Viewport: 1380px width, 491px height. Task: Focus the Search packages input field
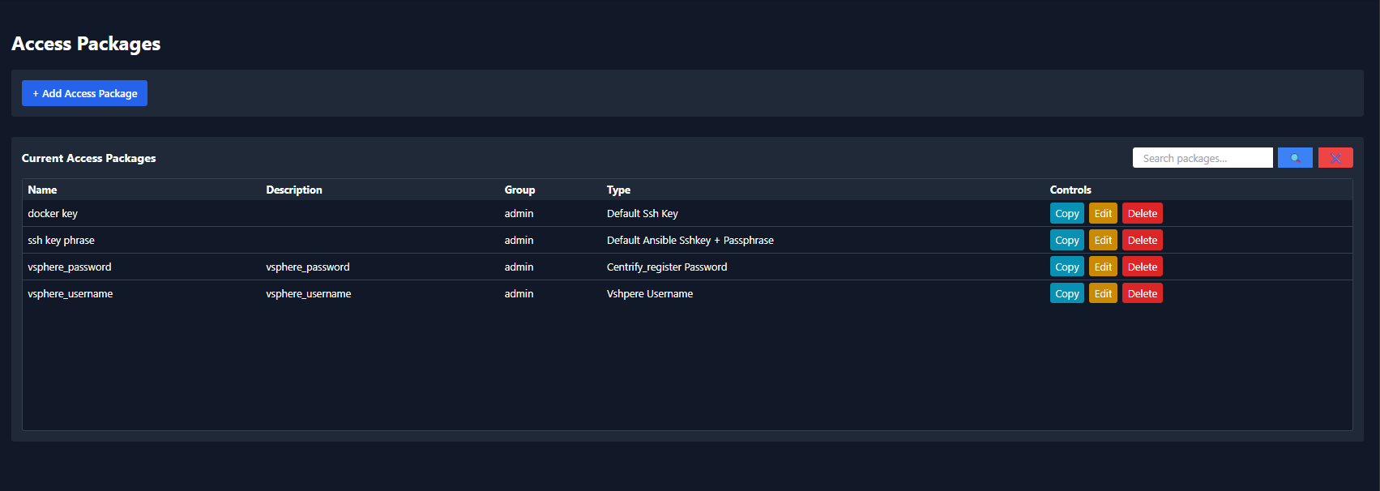tap(1203, 158)
